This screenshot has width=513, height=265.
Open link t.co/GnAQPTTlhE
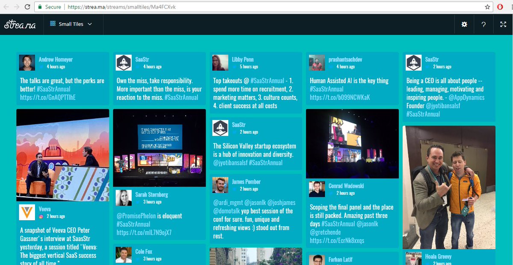48,97
